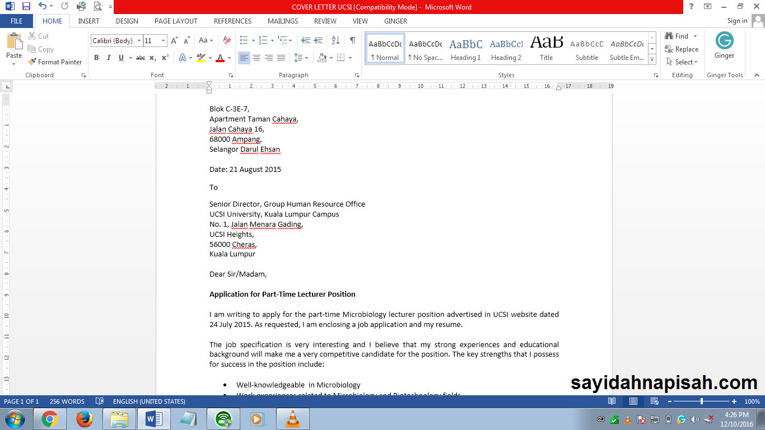Expand bullet list style dropdown
Image resolution: width=765 pixels, height=430 pixels.
253,40
